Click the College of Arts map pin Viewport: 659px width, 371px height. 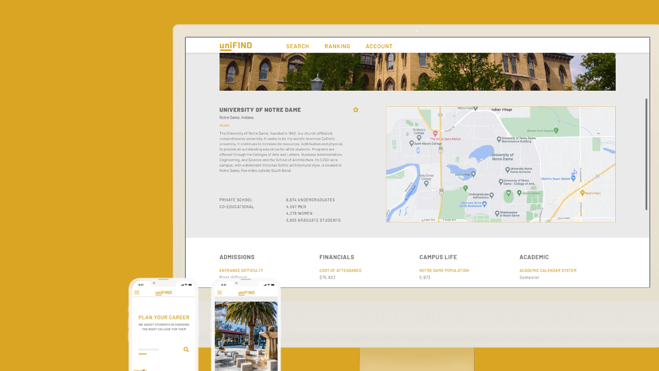[501, 181]
